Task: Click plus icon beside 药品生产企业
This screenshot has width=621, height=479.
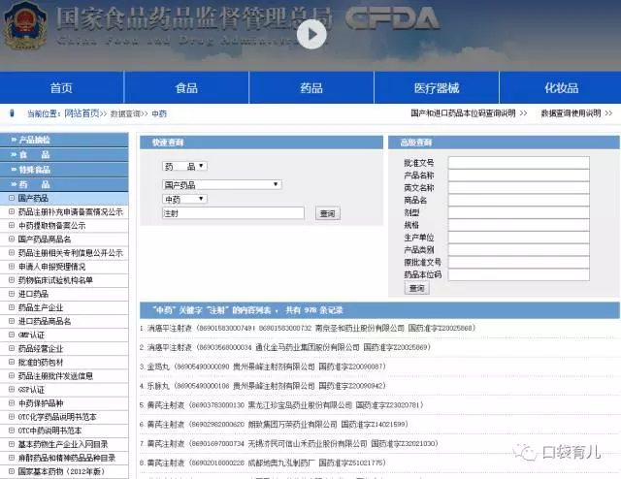Action: [12, 307]
